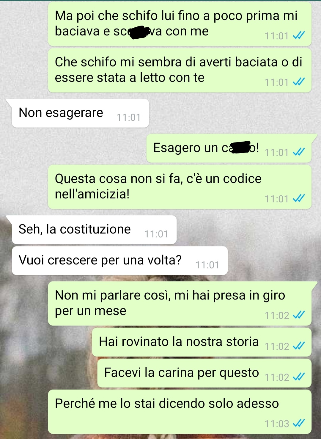
Task: Tap read ticks on 'Questa cosa non si fa' message
Action: pyautogui.click(x=298, y=198)
